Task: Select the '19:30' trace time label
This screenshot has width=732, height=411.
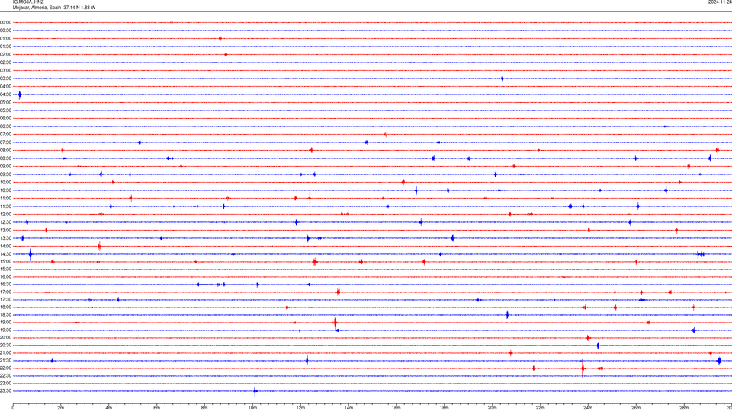Action: tap(5, 330)
